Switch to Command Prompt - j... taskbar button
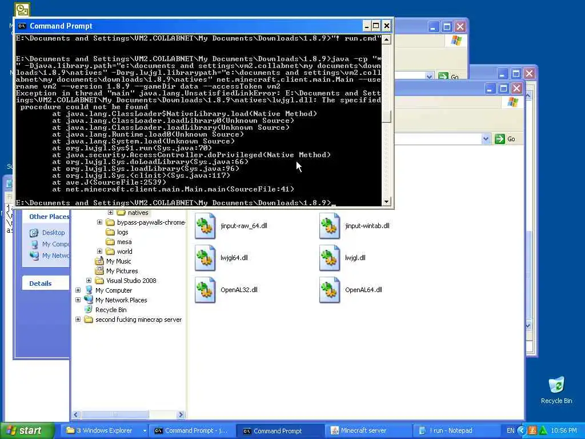 point(193,430)
